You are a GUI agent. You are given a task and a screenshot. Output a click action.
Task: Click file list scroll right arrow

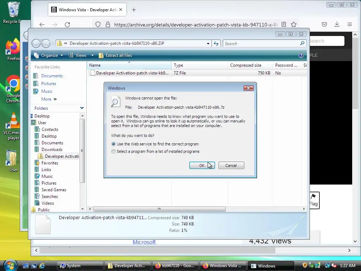pyautogui.click(x=304, y=209)
